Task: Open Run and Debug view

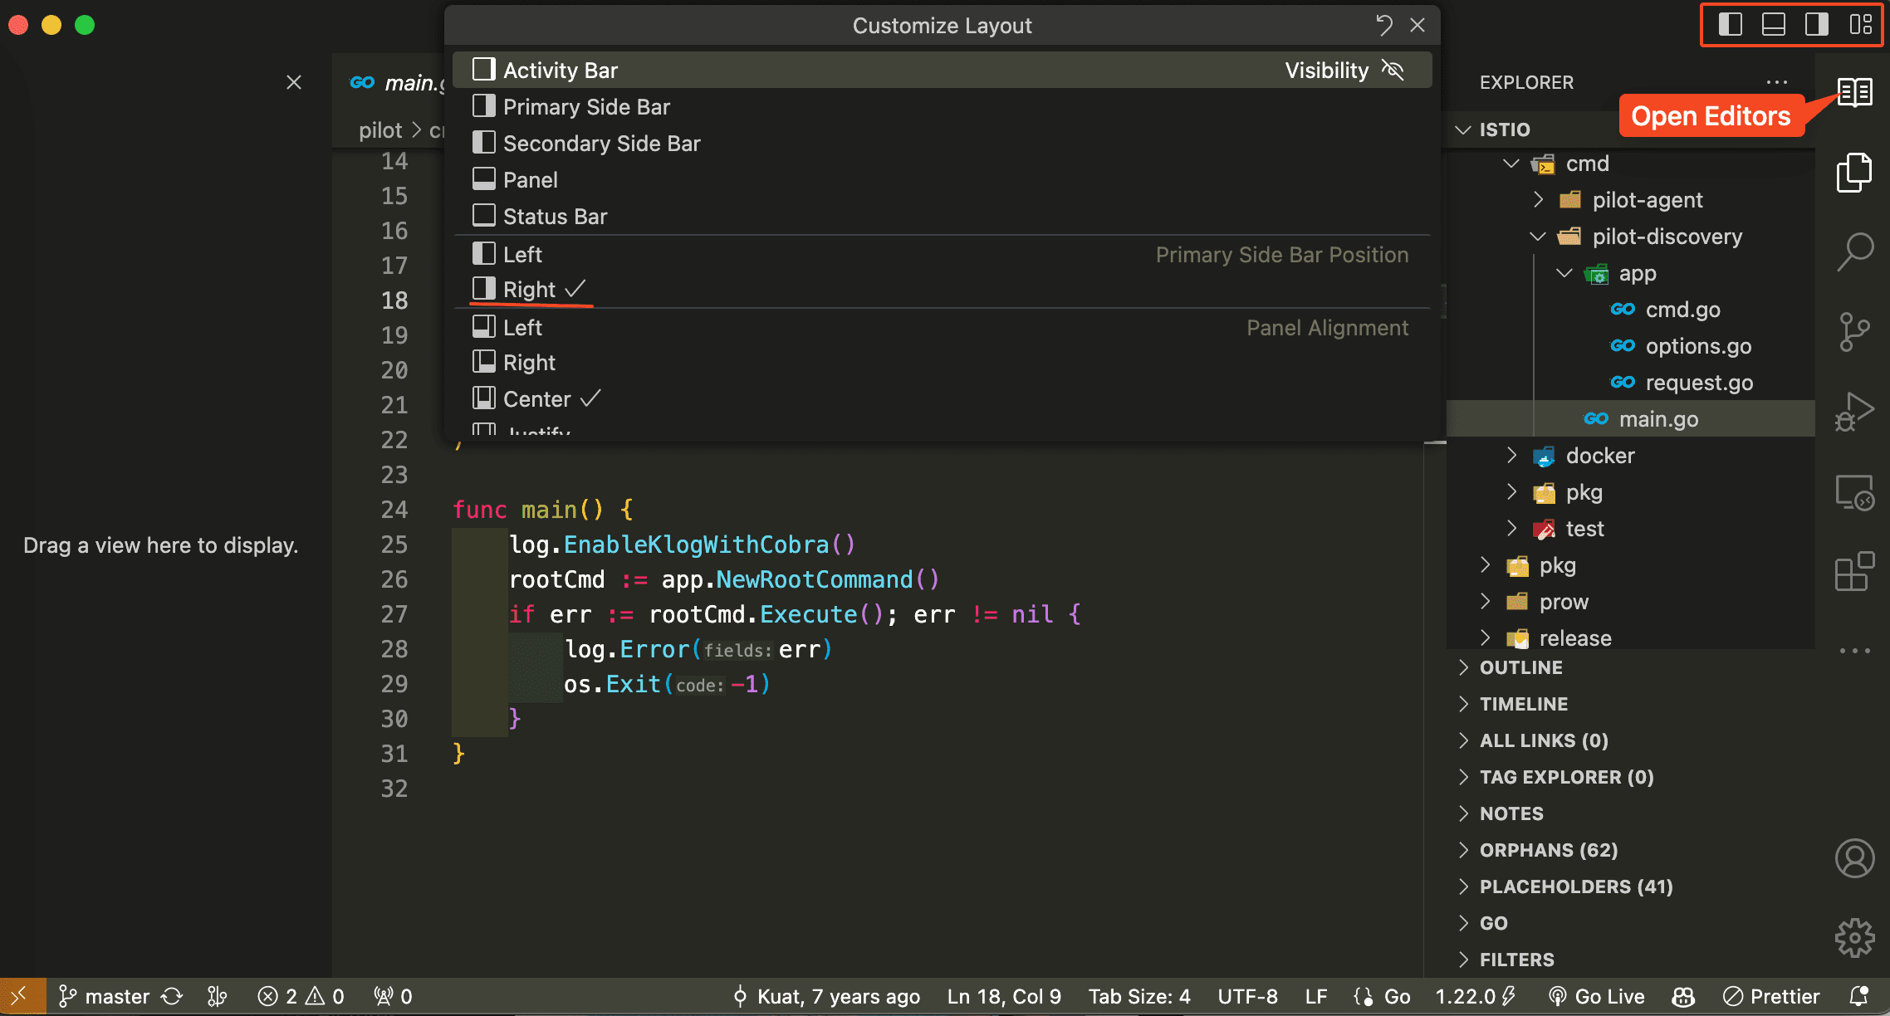Action: point(1854,411)
